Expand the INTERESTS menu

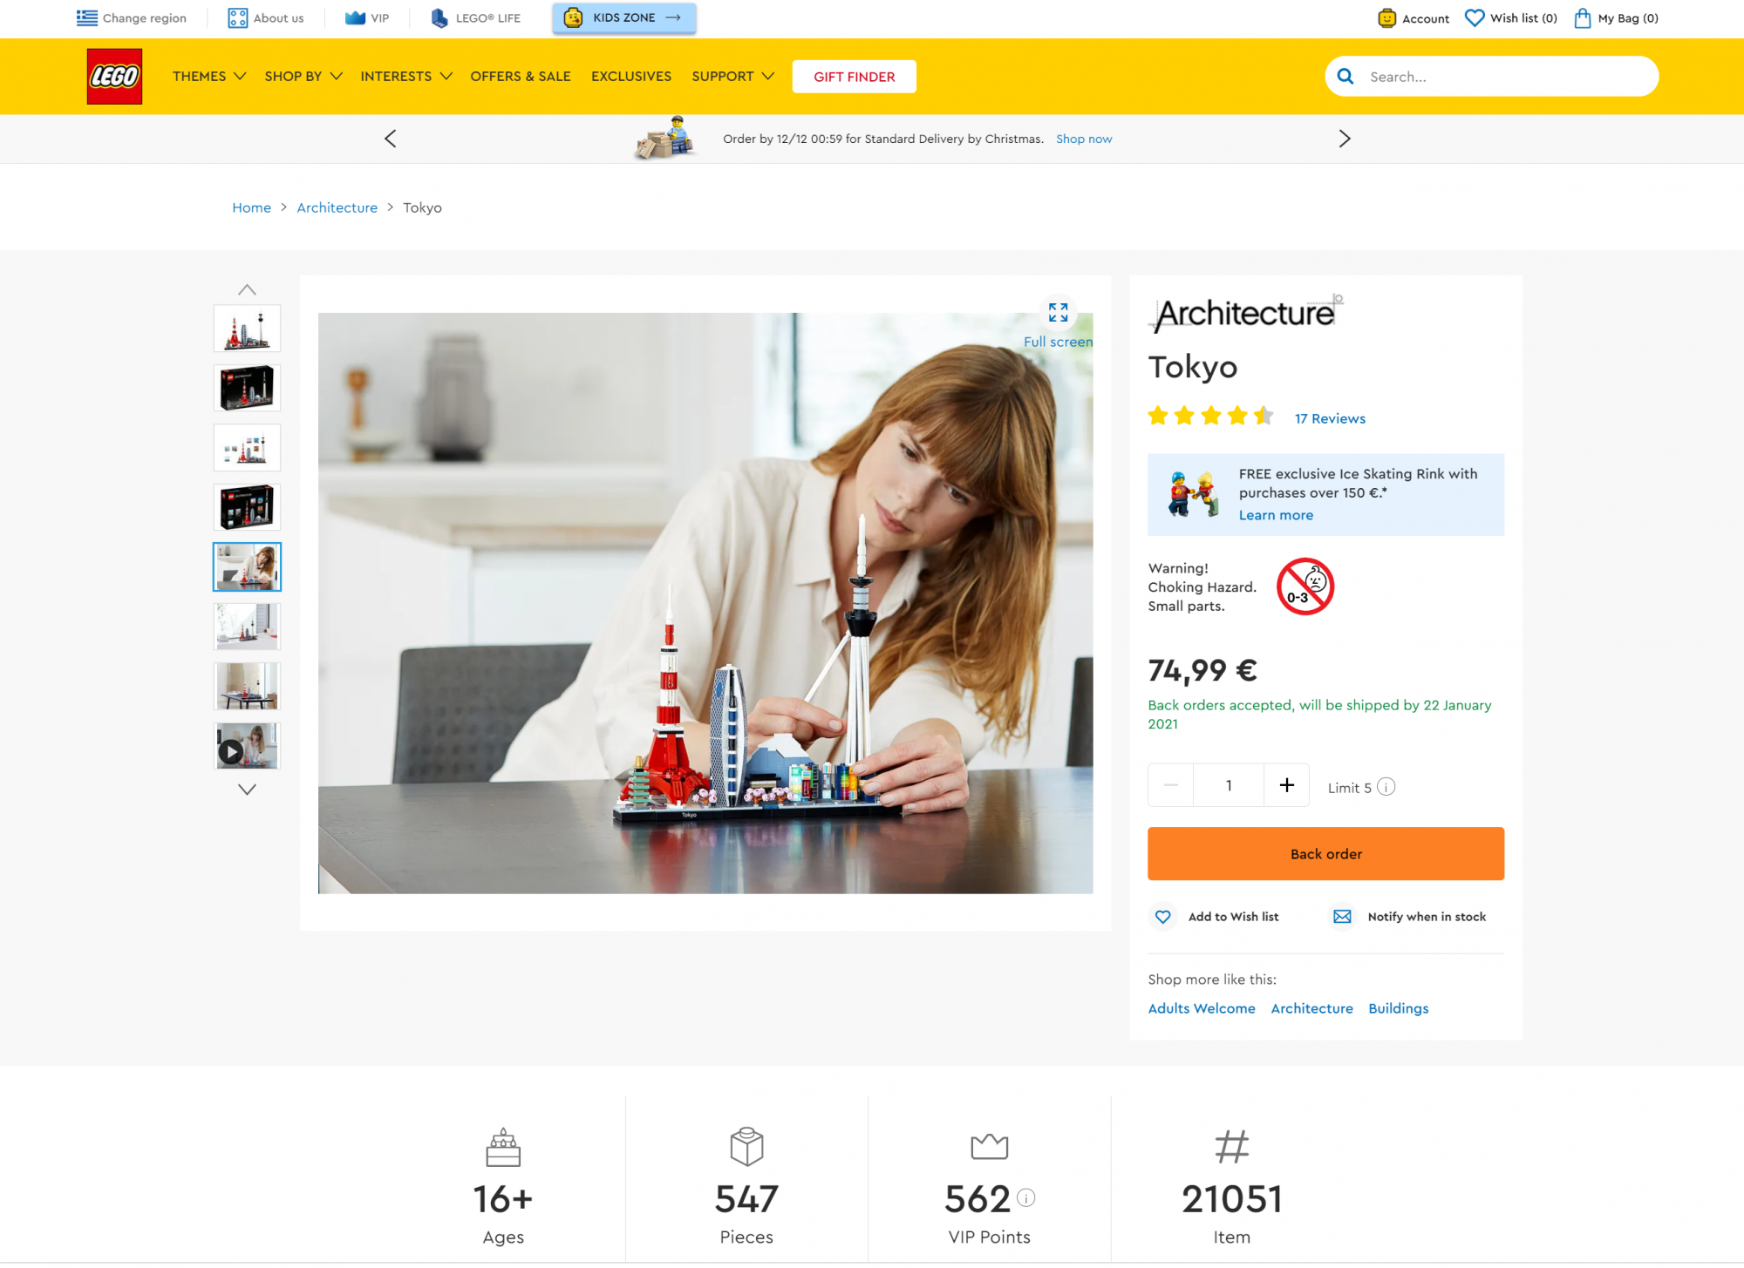pos(406,77)
